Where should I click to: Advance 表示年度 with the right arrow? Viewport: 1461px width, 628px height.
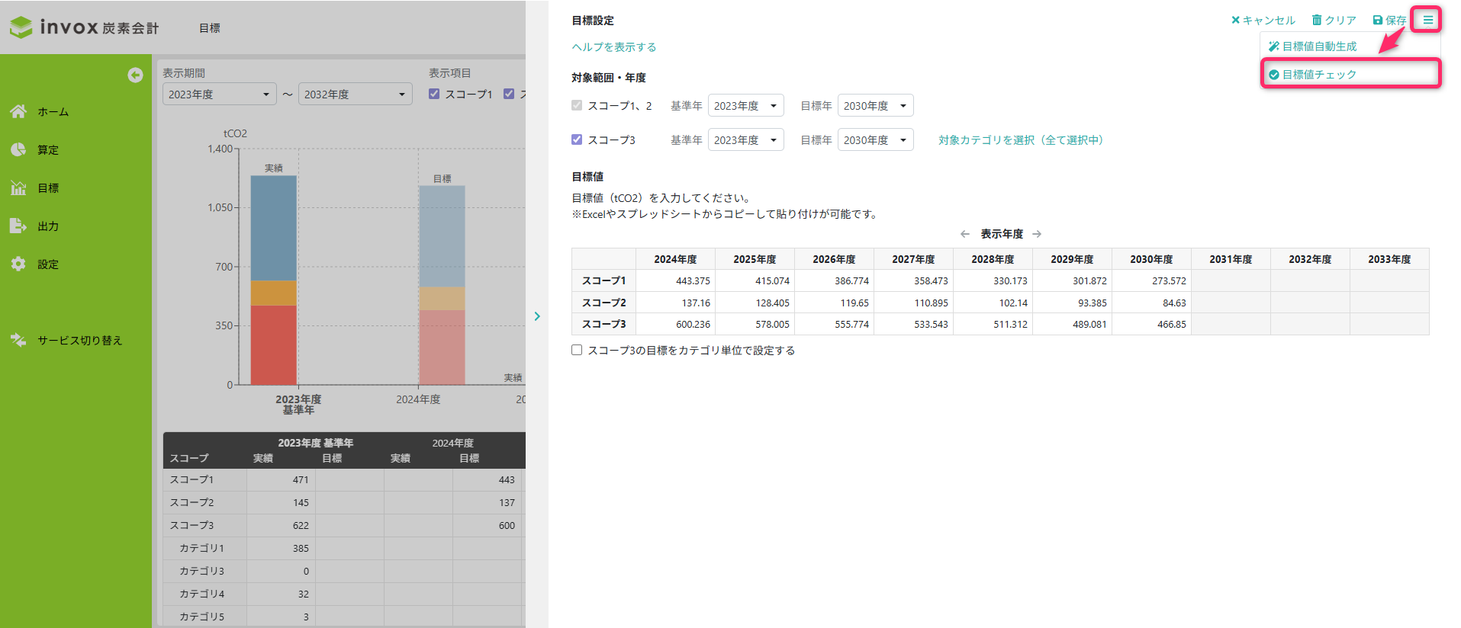pyautogui.click(x=1037, y=234)
